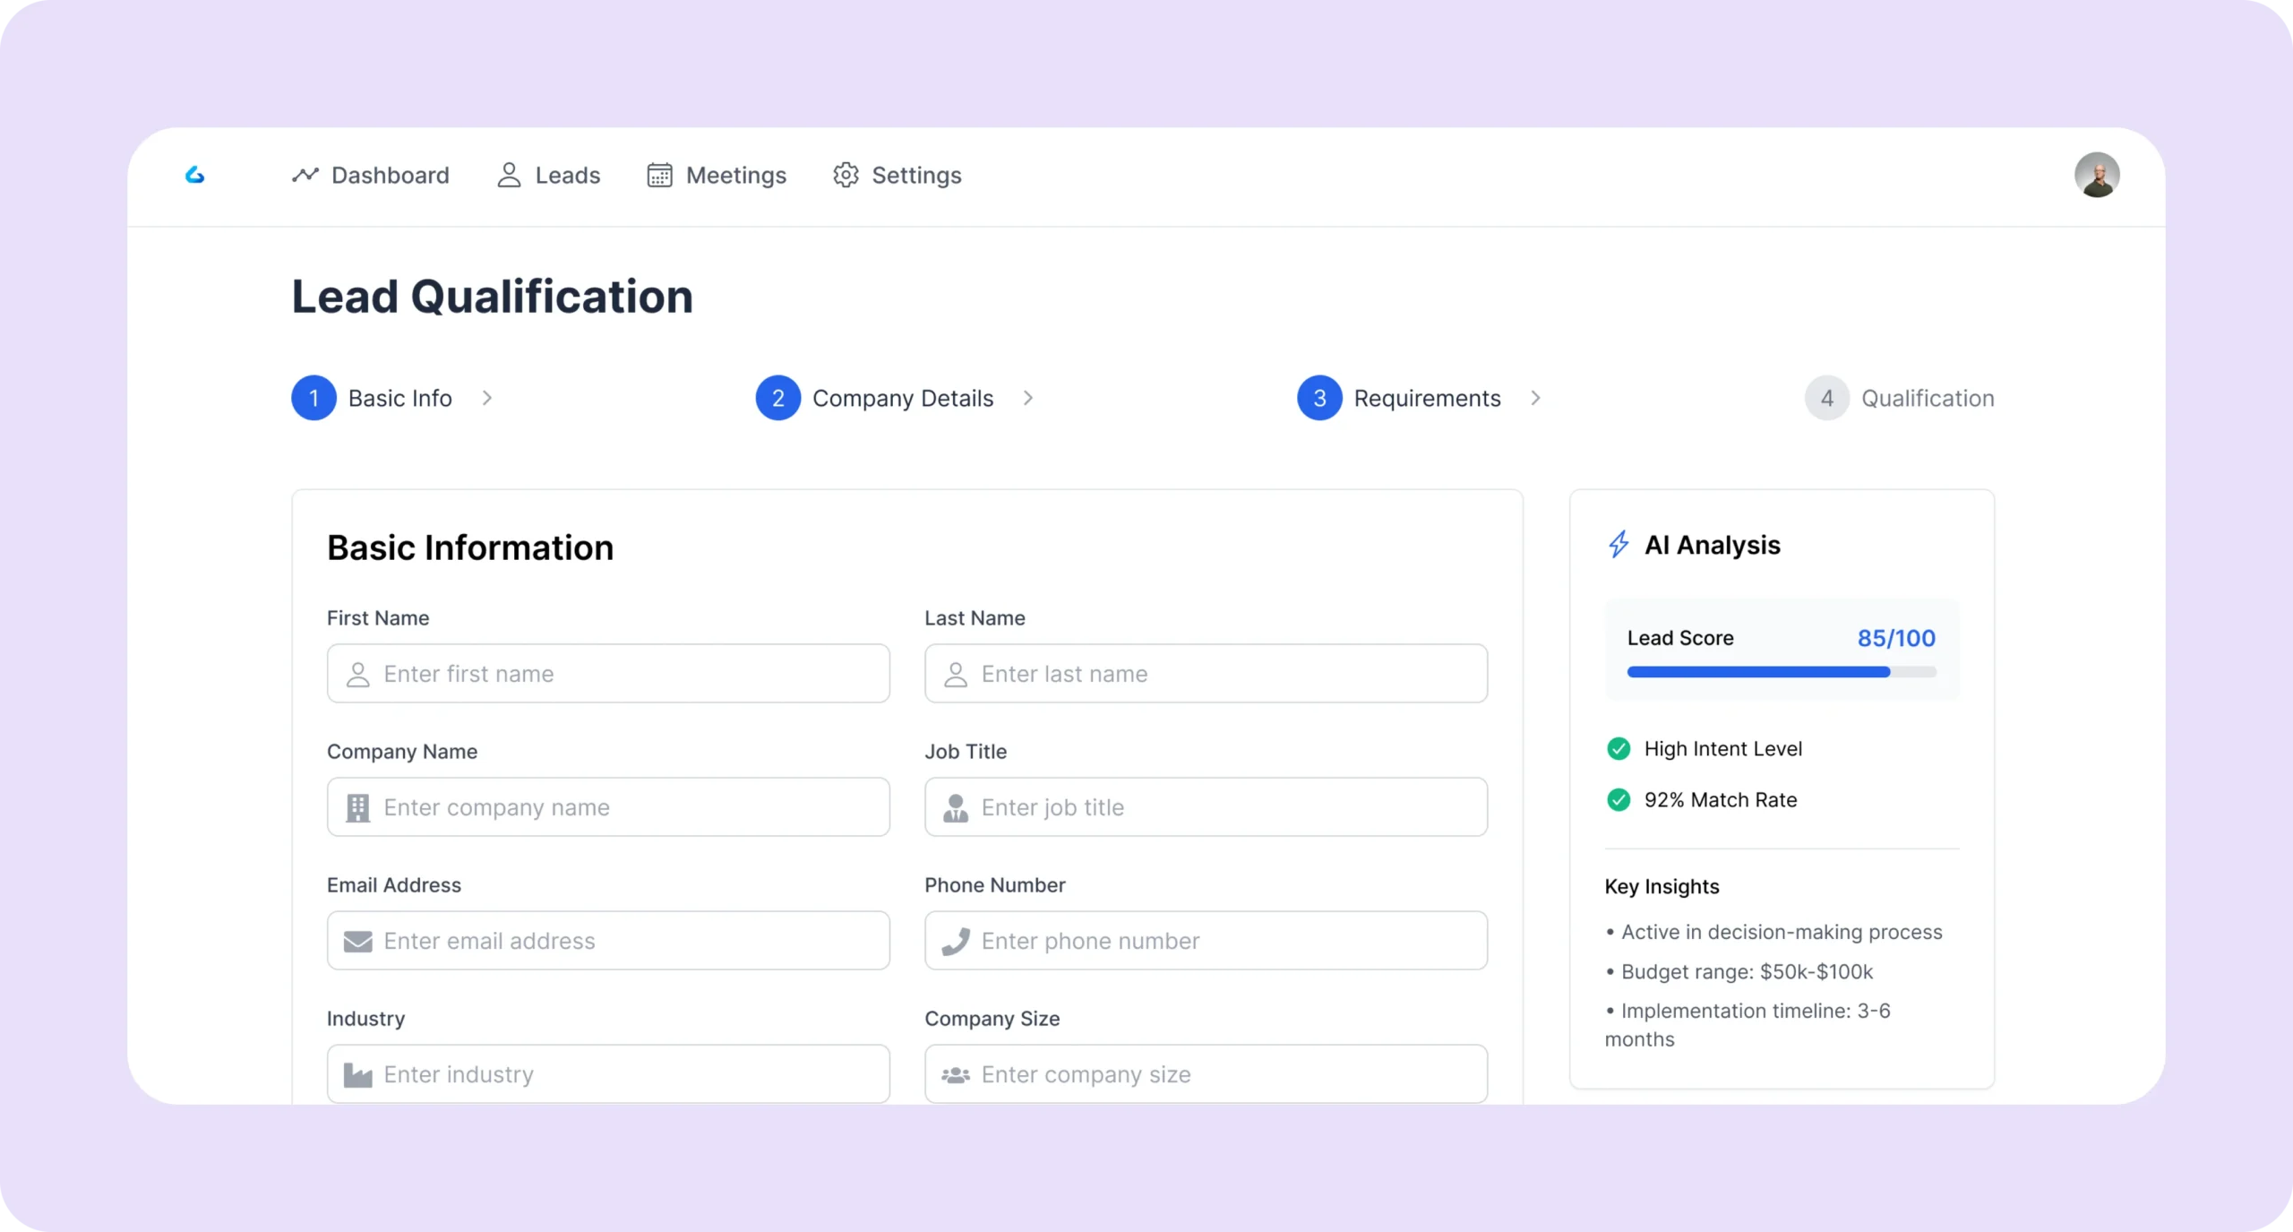Click the chevron after Requirements step
The width and height of the screenshot is (2293, 1232).
tap(1535, 398)
